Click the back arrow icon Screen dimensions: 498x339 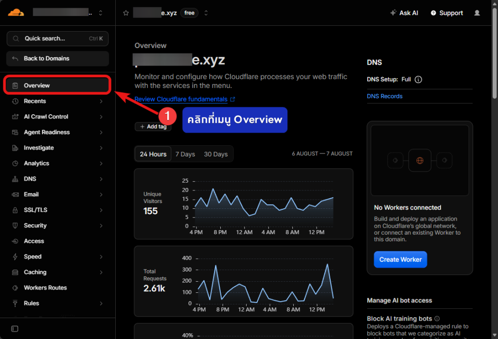coord(15,58)
